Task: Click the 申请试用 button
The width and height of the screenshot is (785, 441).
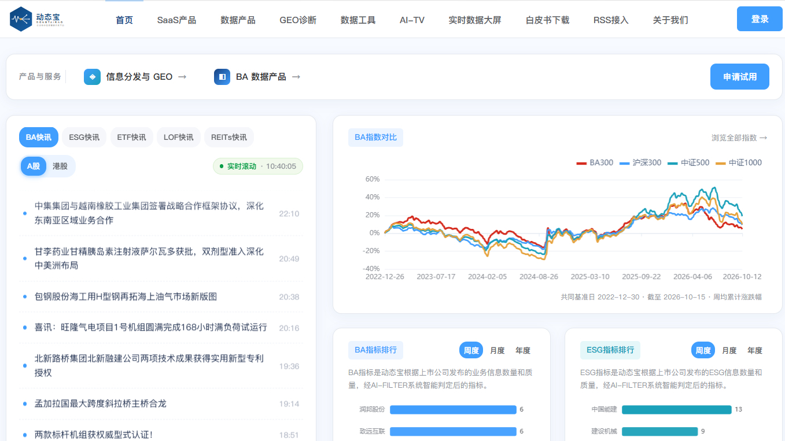Action: click(740, 77)
